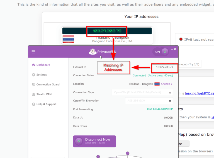
Task: Open the hamburger menu in PrivateVPN
Action: (33, 52)
